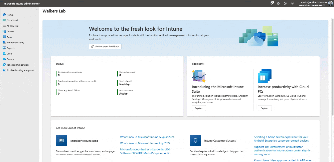Image resolution: width=334 pixels, height=162 pixels.
Task: Open the ellipsis menu beside Walkers Lab
Action: tap(71, 11)
